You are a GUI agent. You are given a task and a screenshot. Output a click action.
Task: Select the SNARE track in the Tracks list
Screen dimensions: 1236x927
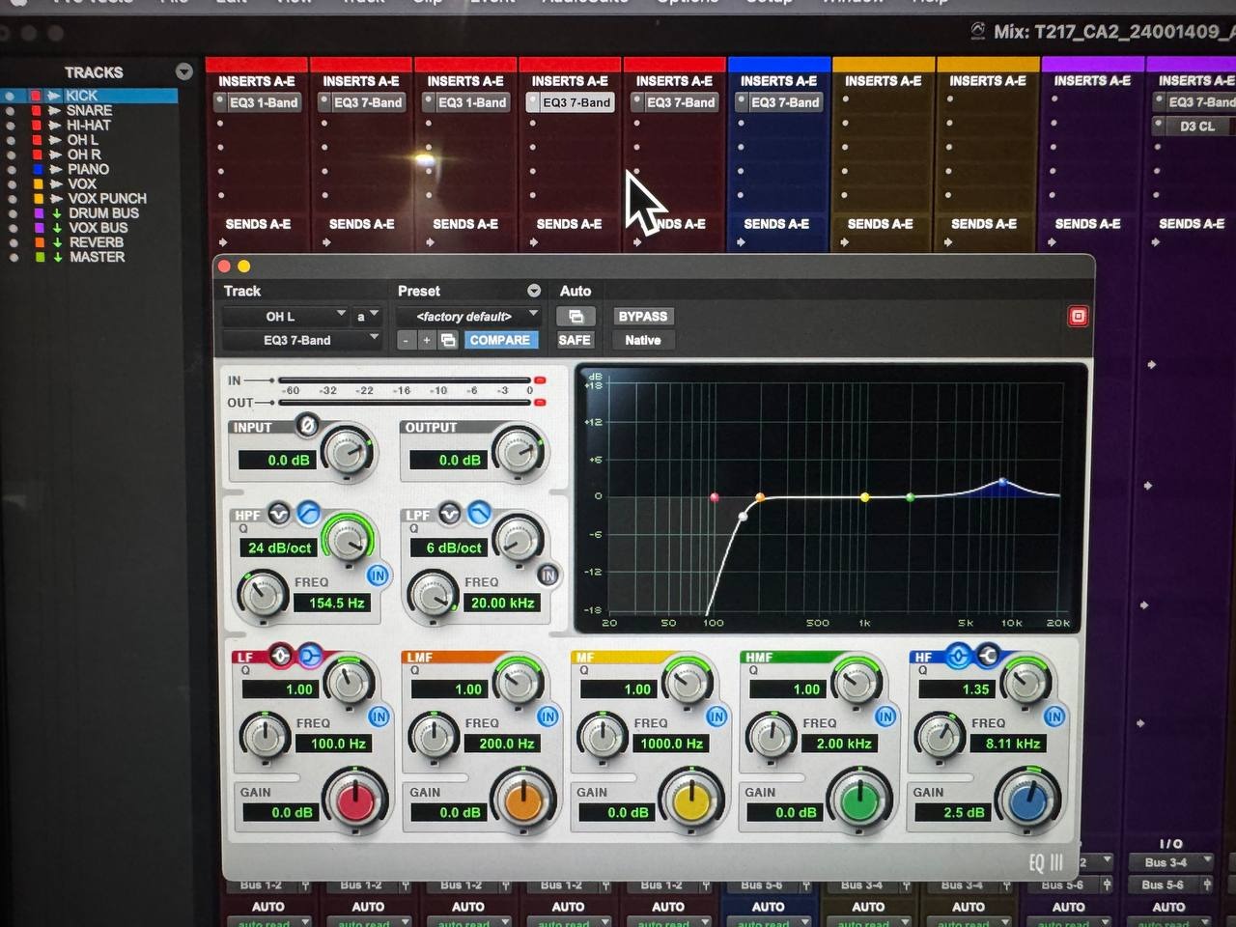coord(89,111)
